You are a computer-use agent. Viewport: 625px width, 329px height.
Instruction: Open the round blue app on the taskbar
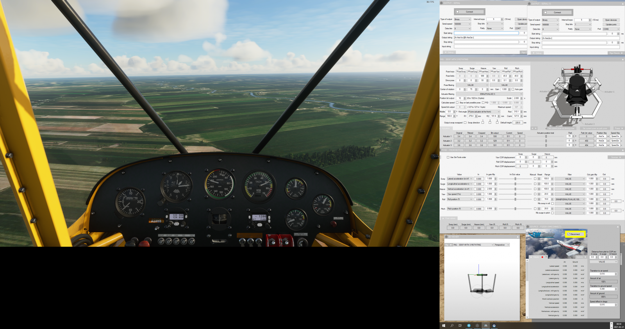(x=494, y=325)
